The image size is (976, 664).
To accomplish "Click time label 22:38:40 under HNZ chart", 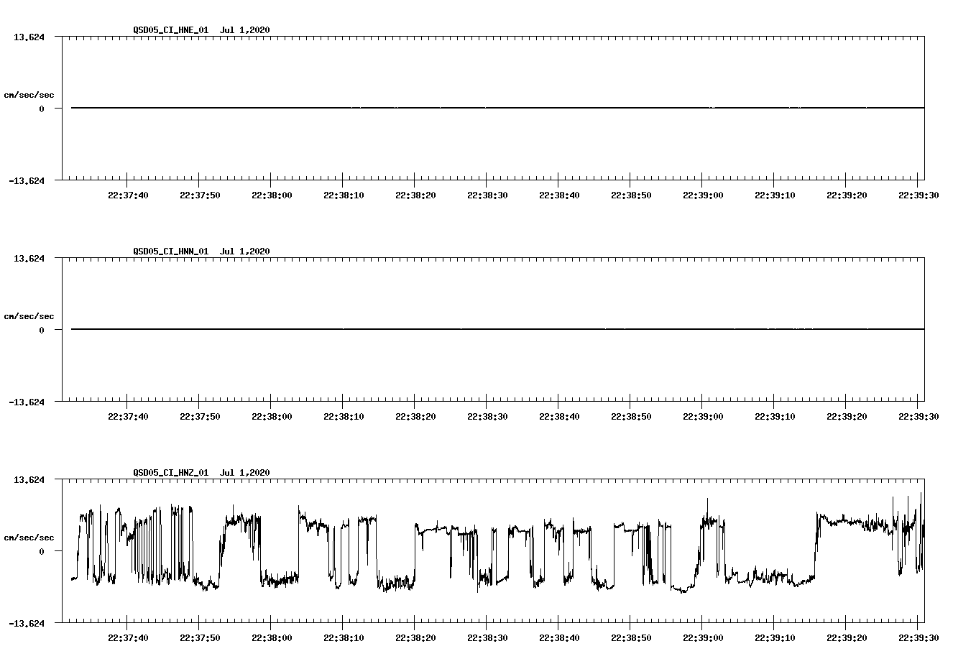I will coord(559,637).
